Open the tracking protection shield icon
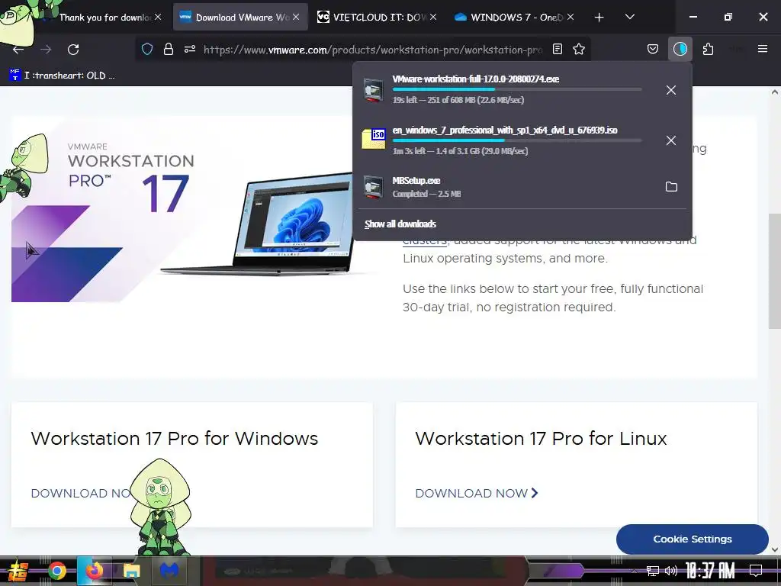This screenshot has height=586, width=781. (x=147, y=49)
